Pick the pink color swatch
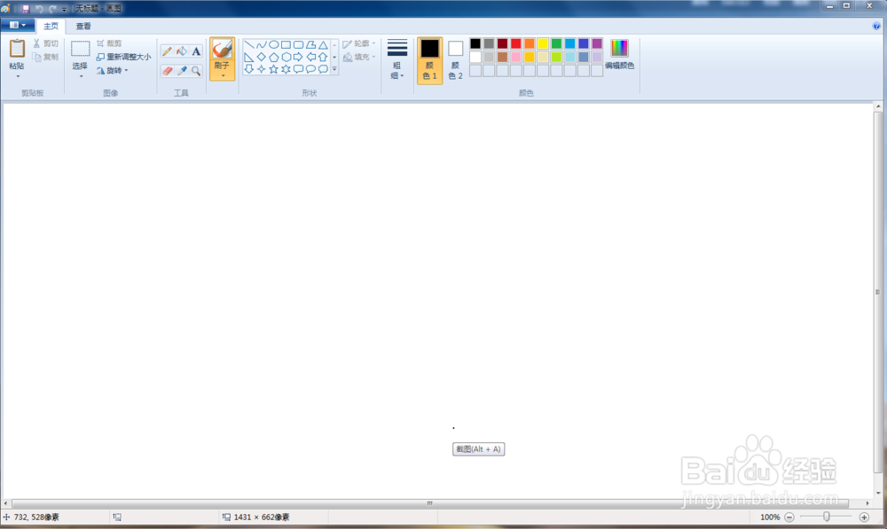The image size is (887, 529). click(x=516, y=57)
